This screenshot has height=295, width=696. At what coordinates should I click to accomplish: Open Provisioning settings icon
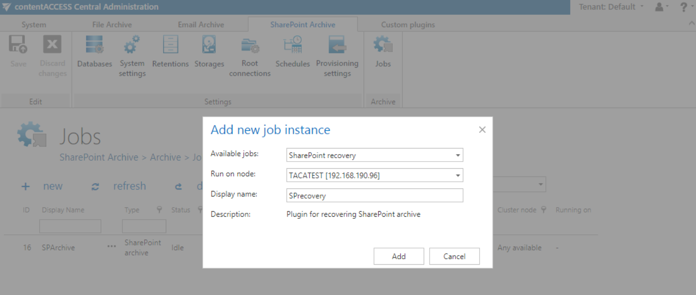[x=337, y=45]
